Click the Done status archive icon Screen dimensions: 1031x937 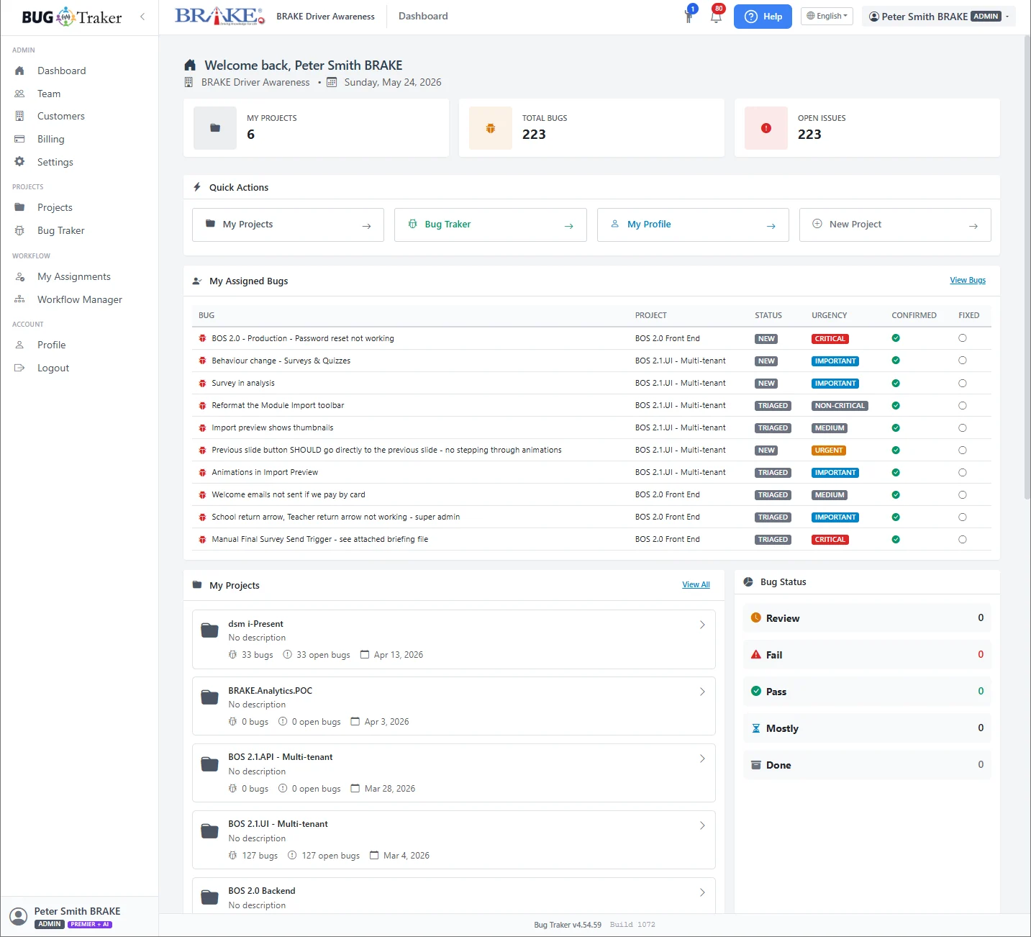tap(756, 765)
